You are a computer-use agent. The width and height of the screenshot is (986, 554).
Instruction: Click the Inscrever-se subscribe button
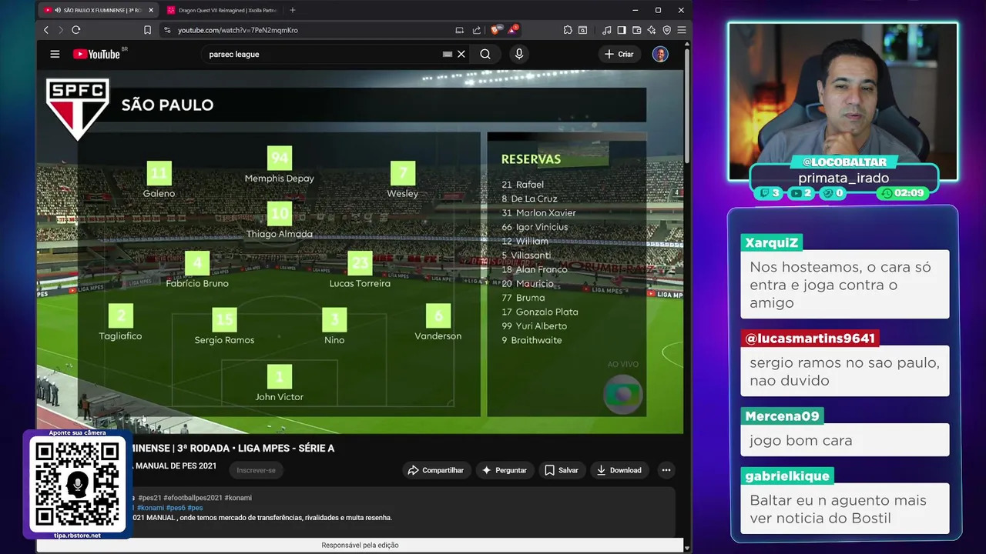click(256, 470)
